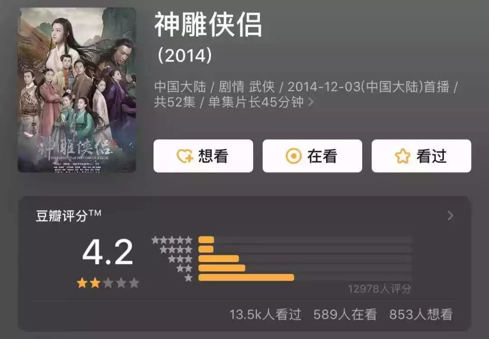Screen dimensions: 489x339
Task: Tap the heart icon on 想看 button
Action: (x=185, y=156)
